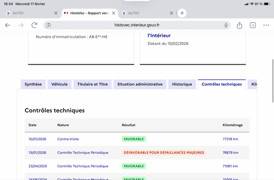Screen dimensions: 274x180
Task: Open the tab switcher showing 3 tabs
Action: (x=253, y=25)
